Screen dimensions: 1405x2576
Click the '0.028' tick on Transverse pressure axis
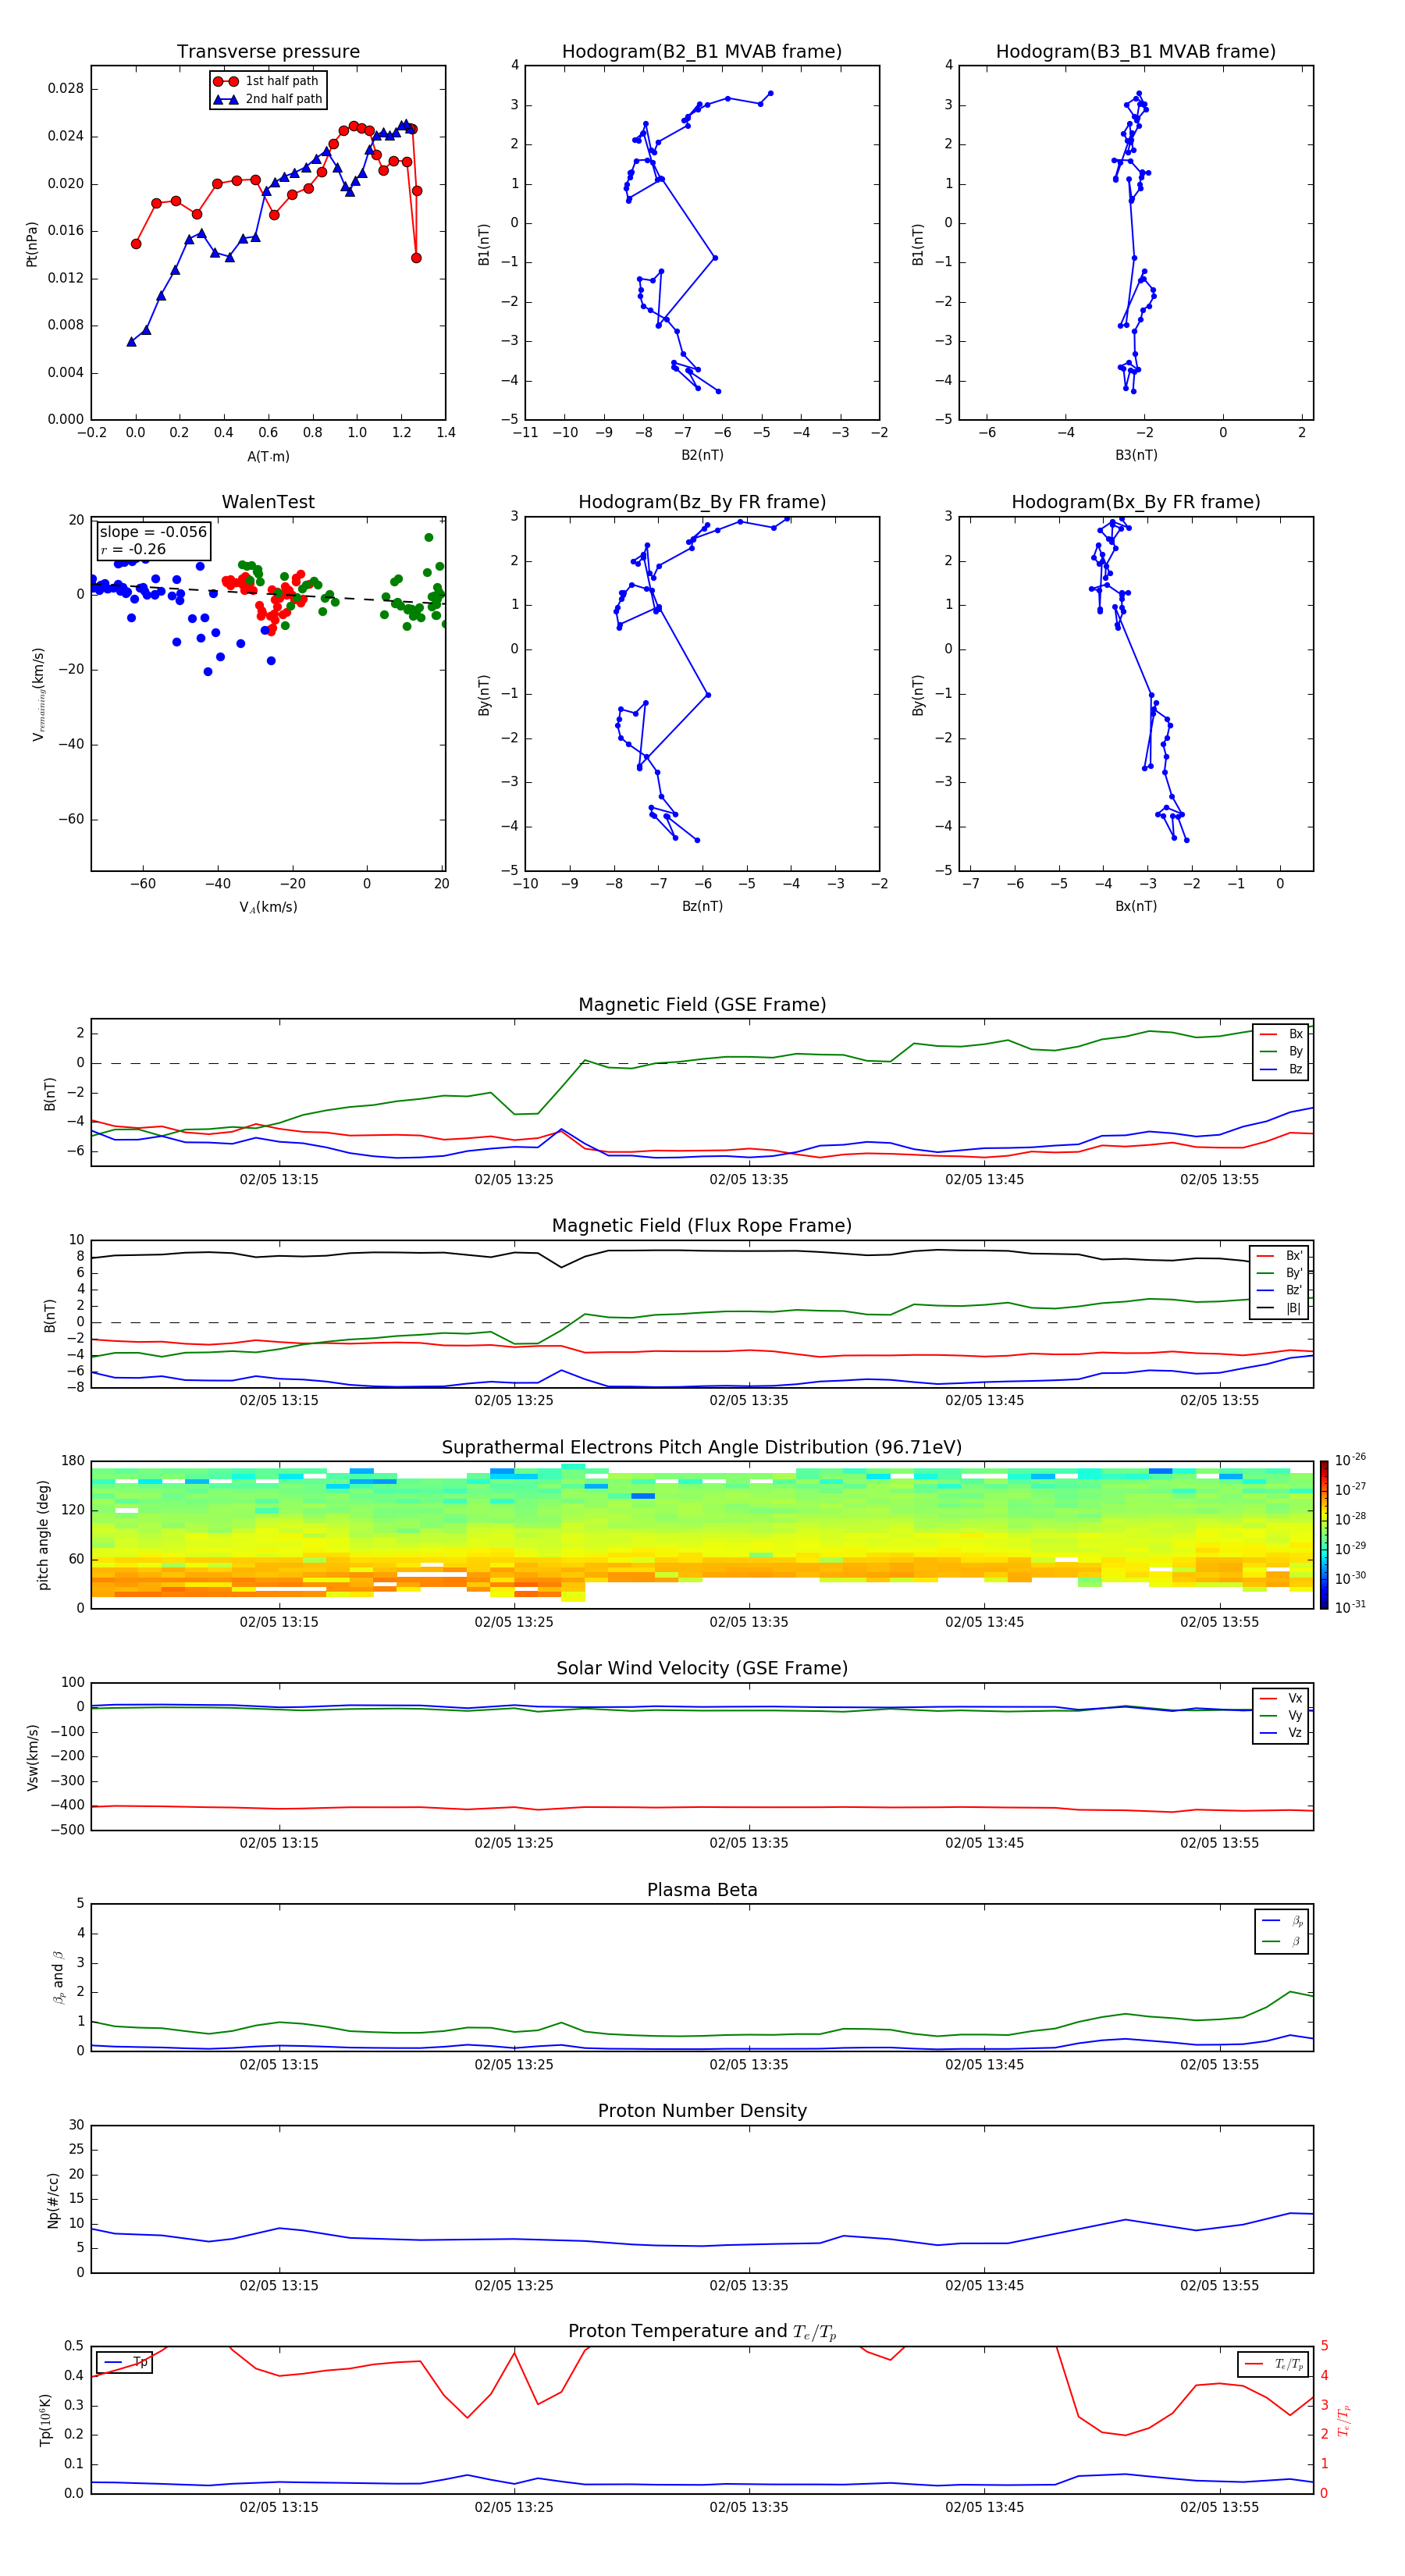[66, 88]
